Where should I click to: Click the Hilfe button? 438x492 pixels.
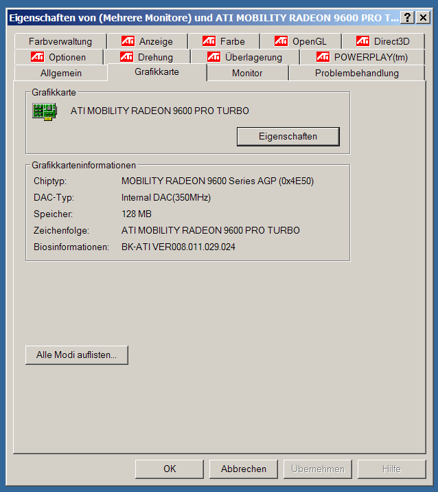[391, 469]
